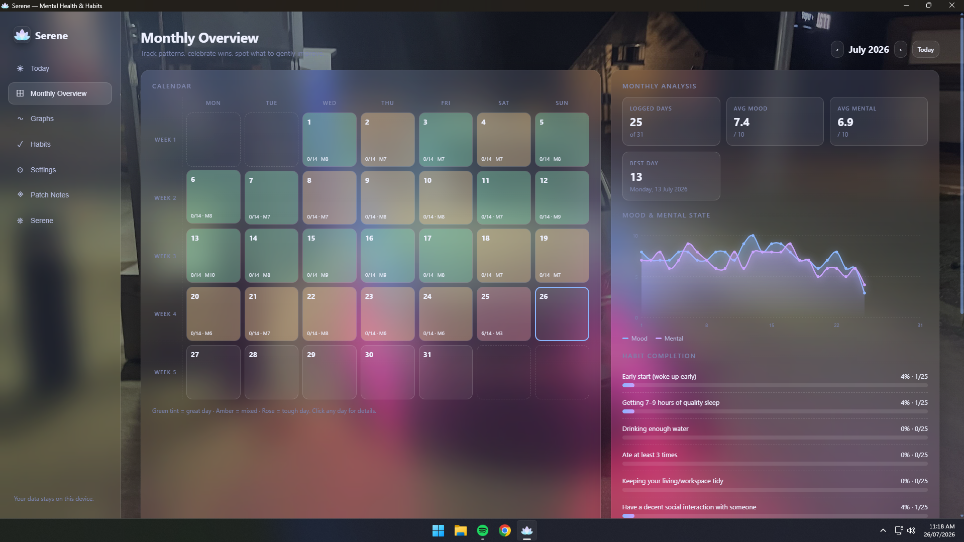Viewport: 964px width, 542px height.
Task: Open calendar day 28
Action: coord(271,372)
